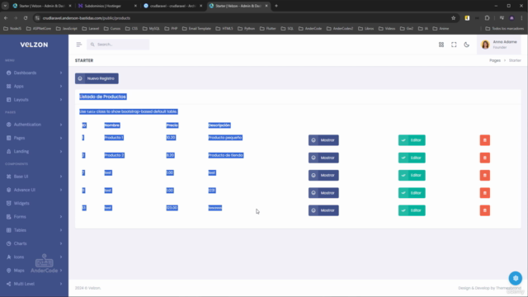Image resolution: width=528 pixels, height=297 pixels.
Task: Click the Producto de tienda description cell
Action: (226, 155)
